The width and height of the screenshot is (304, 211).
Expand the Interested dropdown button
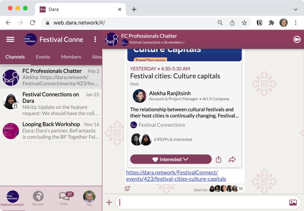pyautogui.click(x=171, y=159)
